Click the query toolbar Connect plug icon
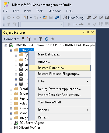This screenshot has width=109, height=133. click(9, 24)
